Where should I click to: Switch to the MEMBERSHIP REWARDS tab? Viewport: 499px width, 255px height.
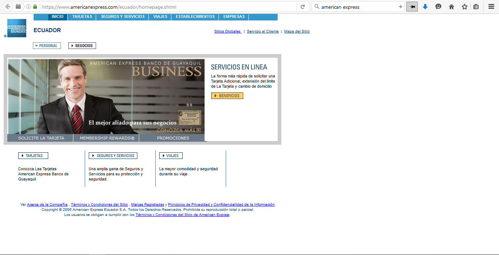(x=107, y=138)
